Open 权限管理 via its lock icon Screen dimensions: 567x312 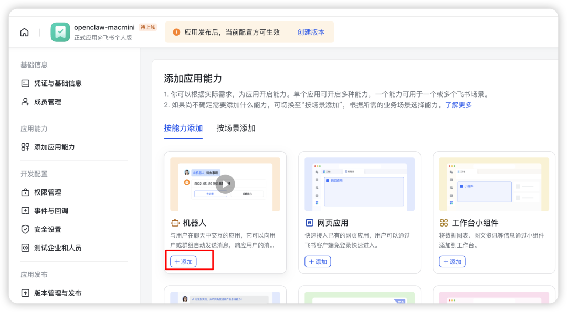click(24, 192)
